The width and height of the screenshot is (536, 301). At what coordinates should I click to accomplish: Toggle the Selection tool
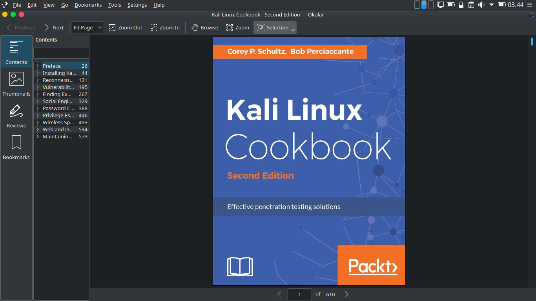[273, 27]
